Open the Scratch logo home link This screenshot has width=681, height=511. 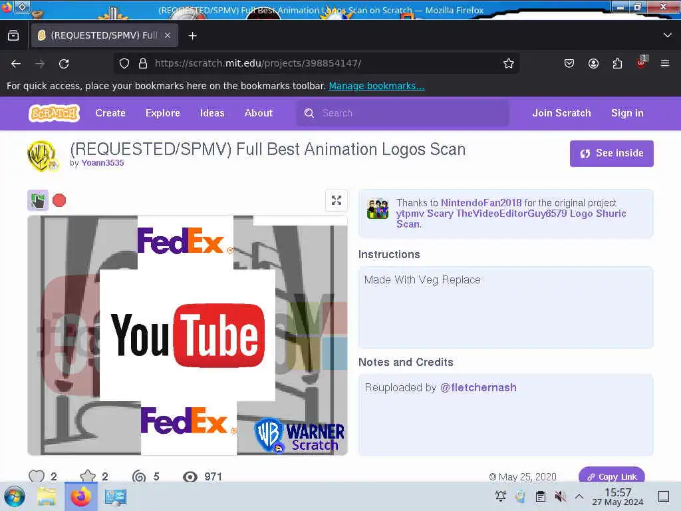(54, 113)
